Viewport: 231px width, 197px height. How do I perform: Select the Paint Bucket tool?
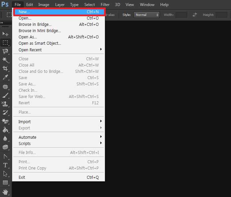(5, 130)
